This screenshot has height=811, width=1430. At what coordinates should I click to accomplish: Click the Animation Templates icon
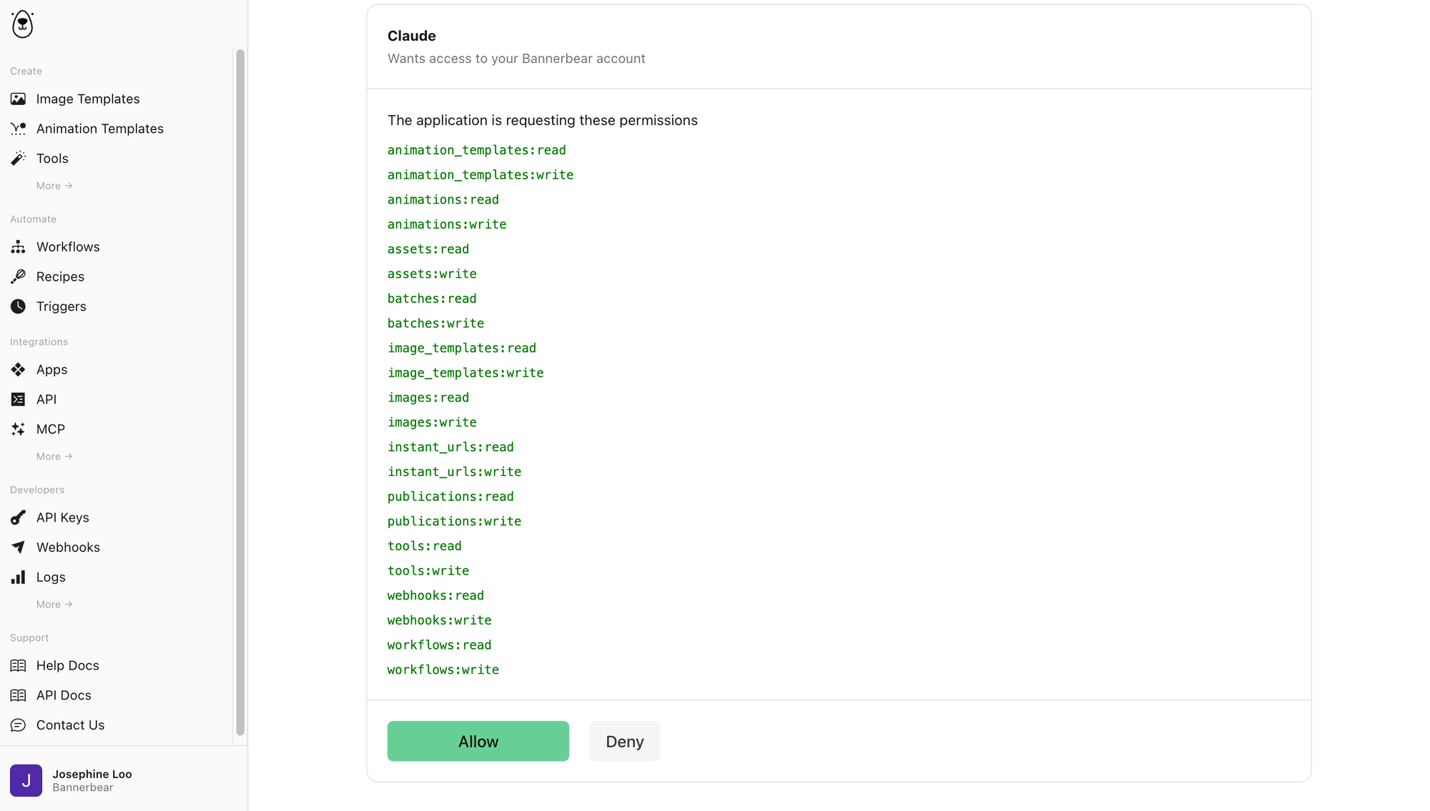click(x=18, y=129)
